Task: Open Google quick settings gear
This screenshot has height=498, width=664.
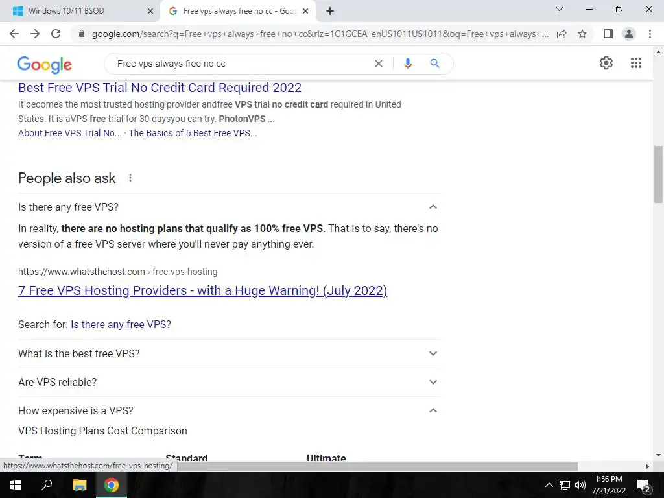Action: click(606, 63)
